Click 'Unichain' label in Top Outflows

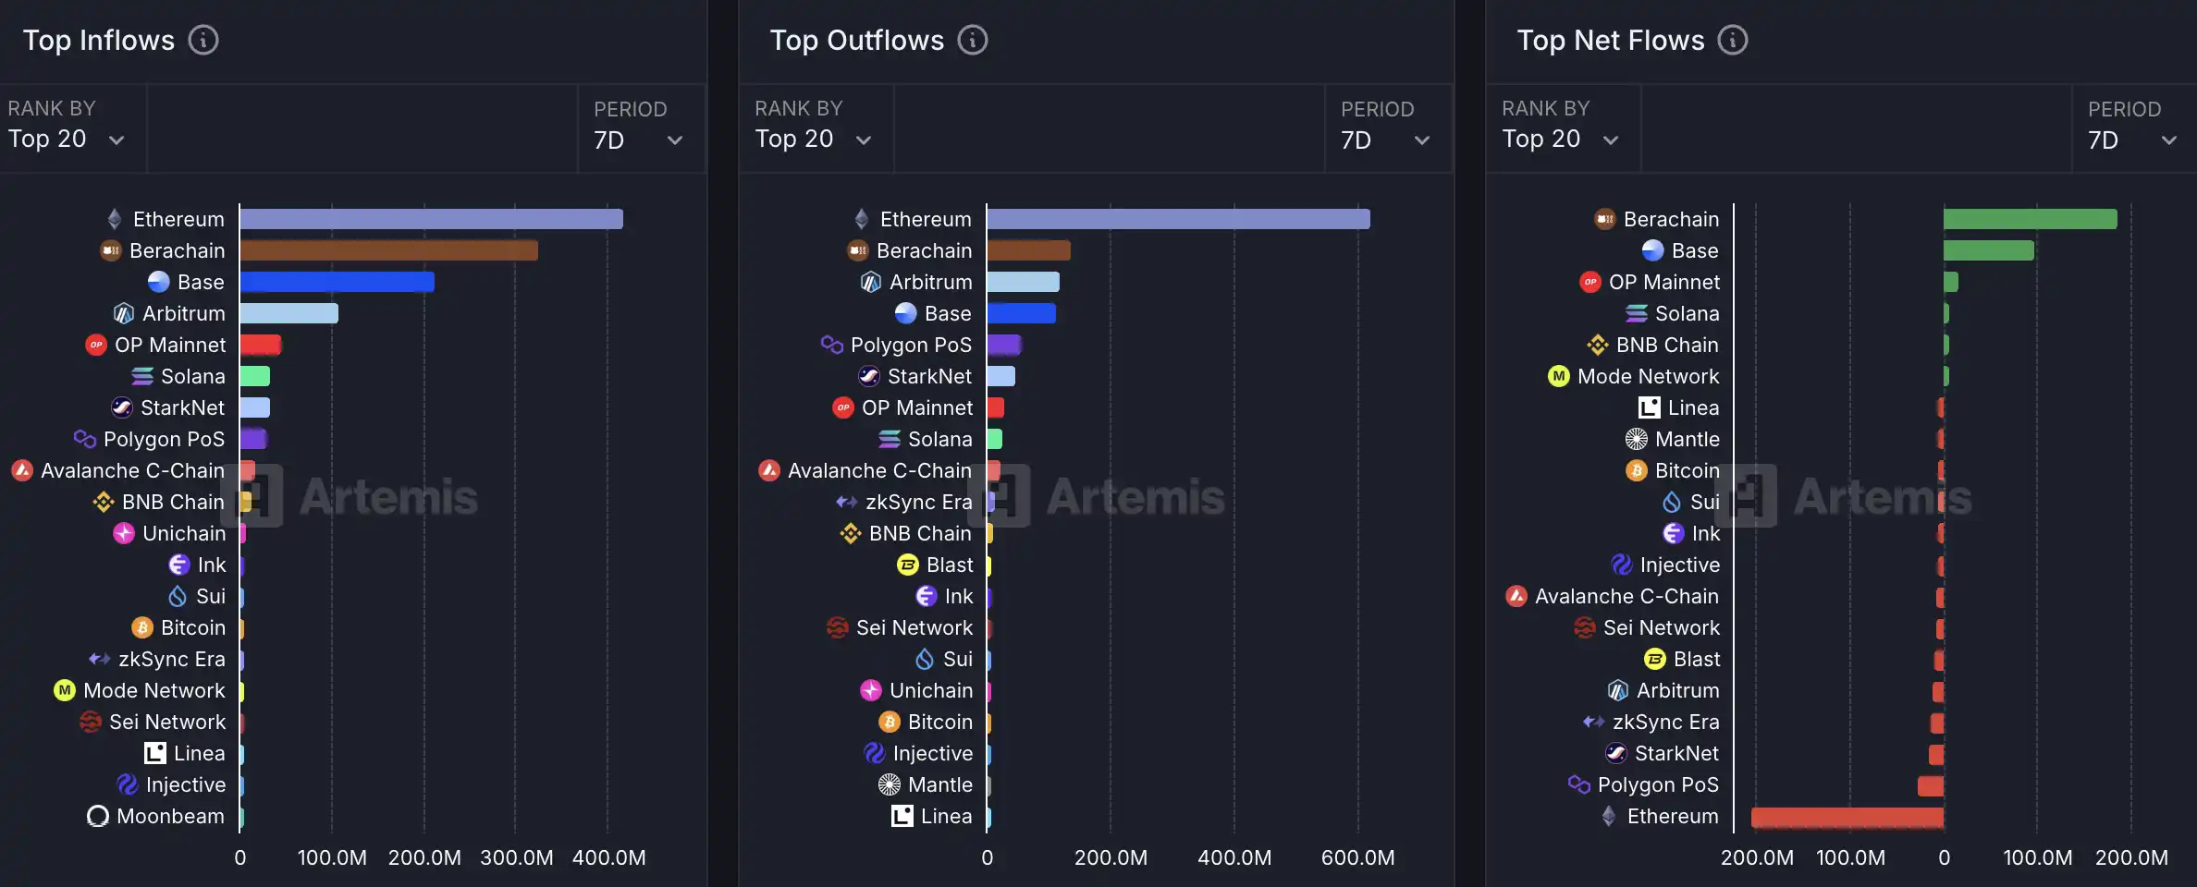tap(930, 690)
